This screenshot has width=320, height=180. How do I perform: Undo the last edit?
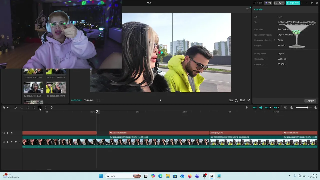click(x=15, y=108)
